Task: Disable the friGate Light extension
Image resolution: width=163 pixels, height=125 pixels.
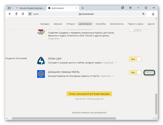Action: tap(135, 59)
